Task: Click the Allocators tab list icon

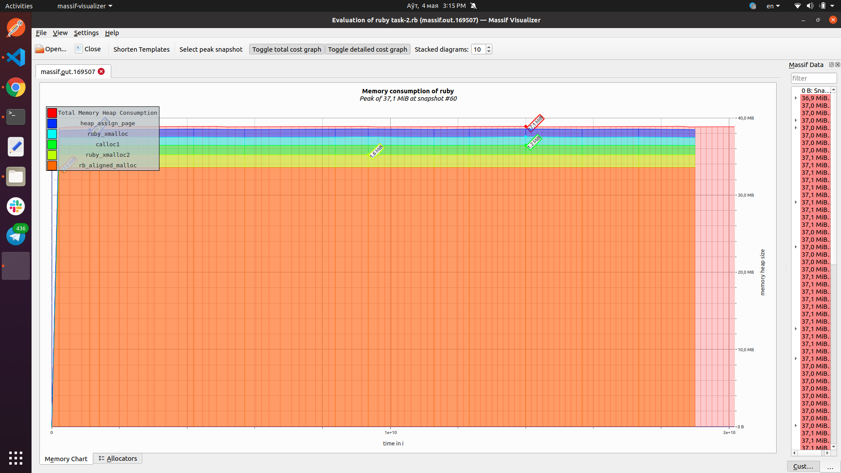Action: 101,459
